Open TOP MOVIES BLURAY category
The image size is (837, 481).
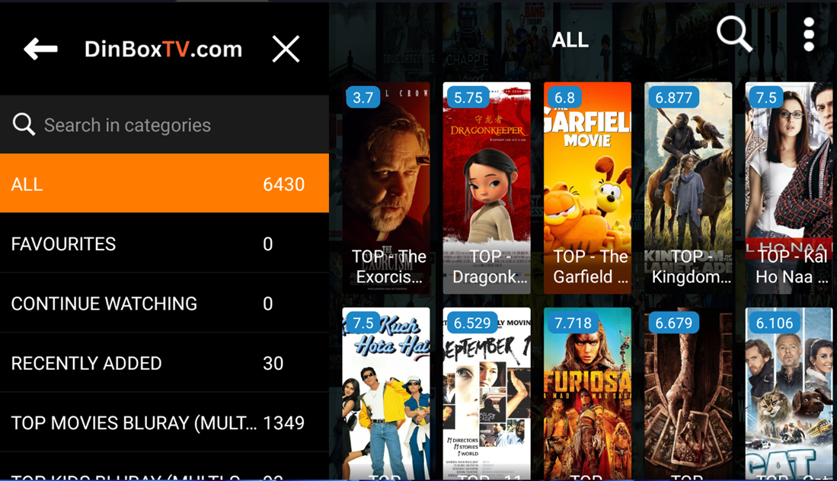[x=165, y=423]
